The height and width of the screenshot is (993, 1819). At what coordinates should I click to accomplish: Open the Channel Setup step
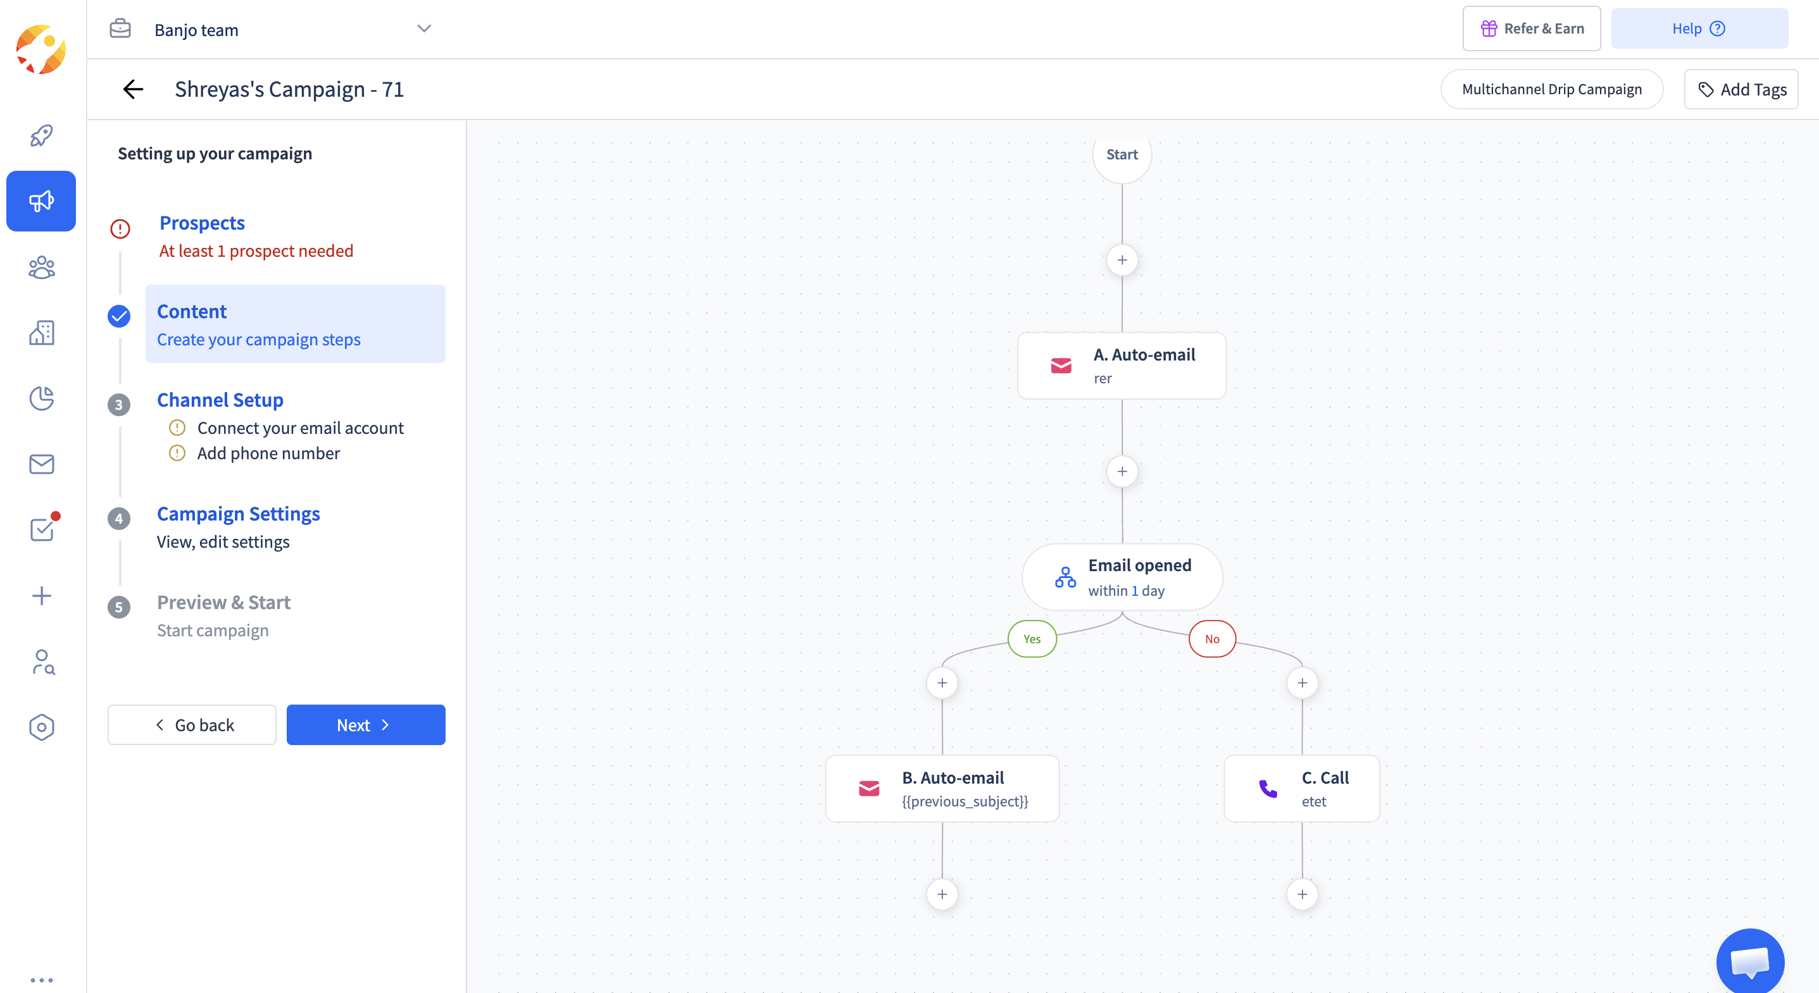220,400
